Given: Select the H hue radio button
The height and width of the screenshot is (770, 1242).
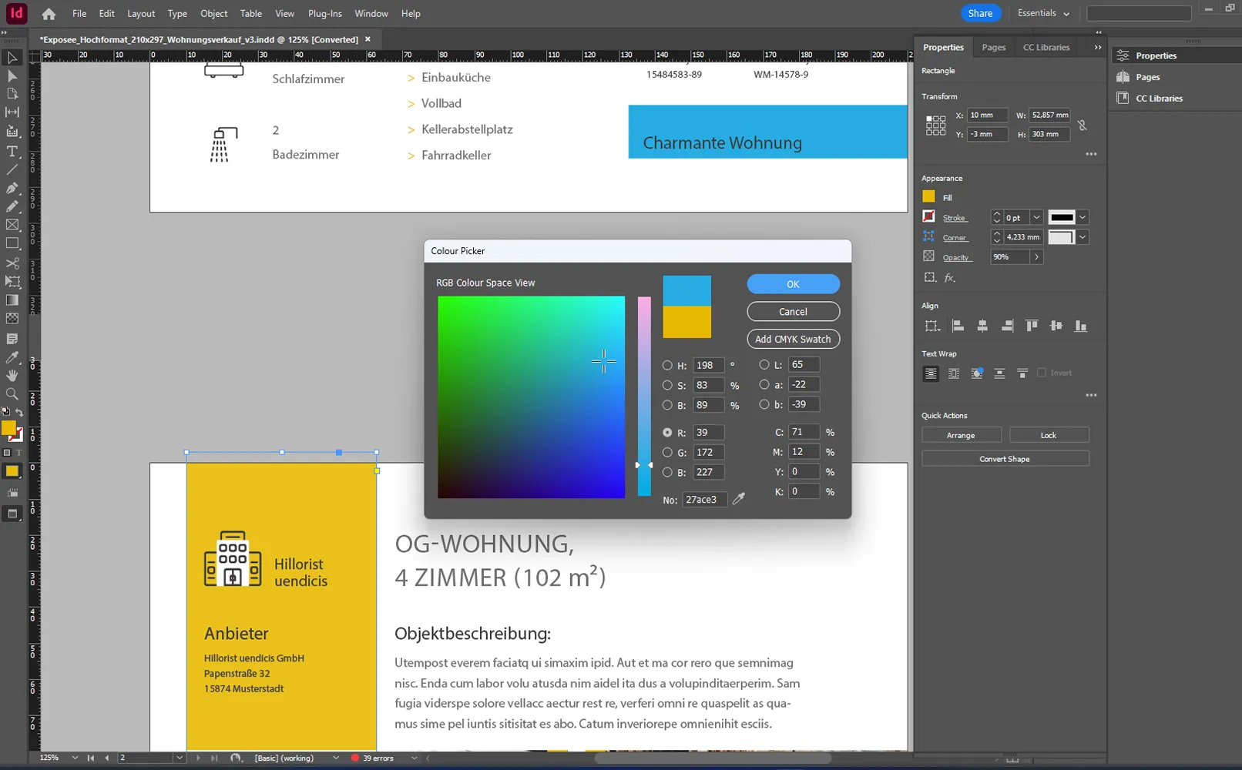Looking at the screenshot, I should pyautogui.click(x=667, y=366).
